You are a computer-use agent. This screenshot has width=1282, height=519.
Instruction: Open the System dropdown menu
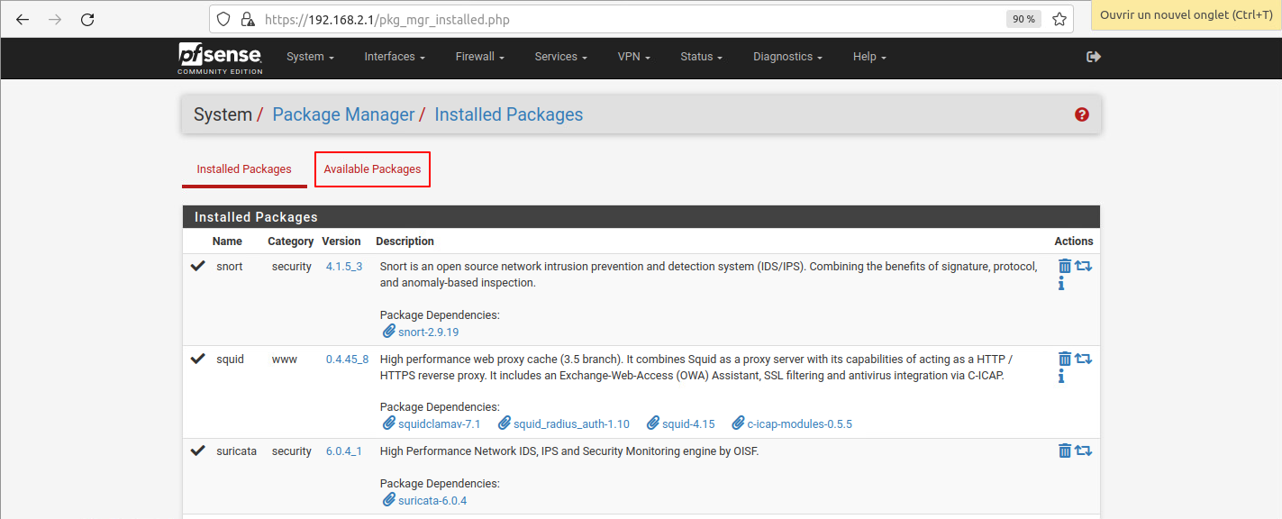pyautogui.click(x=310, y=57)
